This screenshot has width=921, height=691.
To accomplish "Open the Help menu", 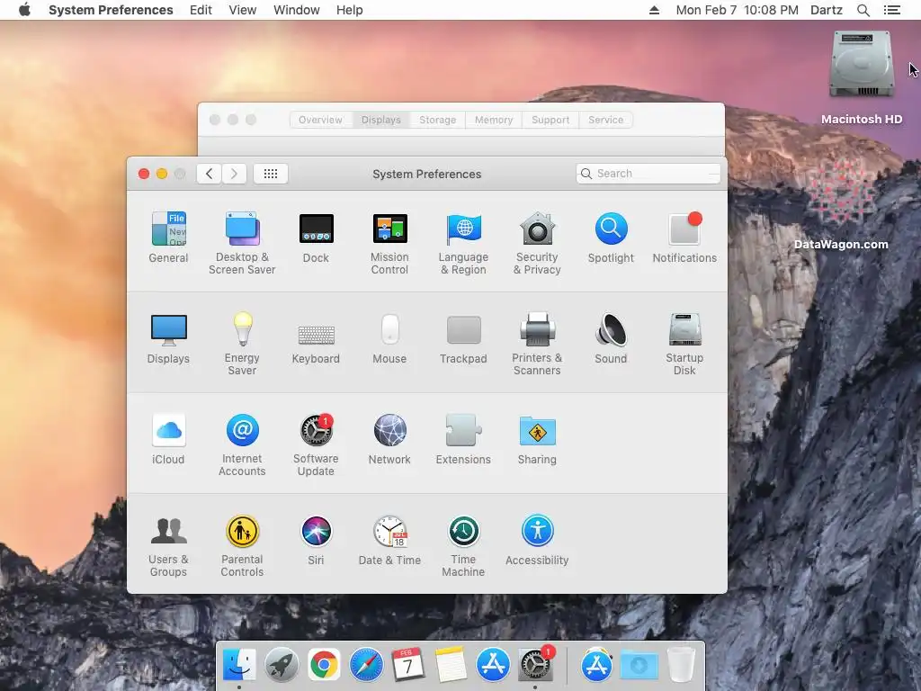I will 350,10.
